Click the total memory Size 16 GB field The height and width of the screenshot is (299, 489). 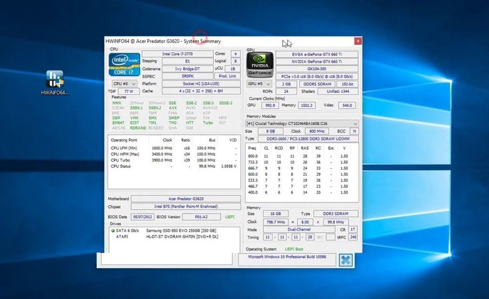(x=276, y=214)
